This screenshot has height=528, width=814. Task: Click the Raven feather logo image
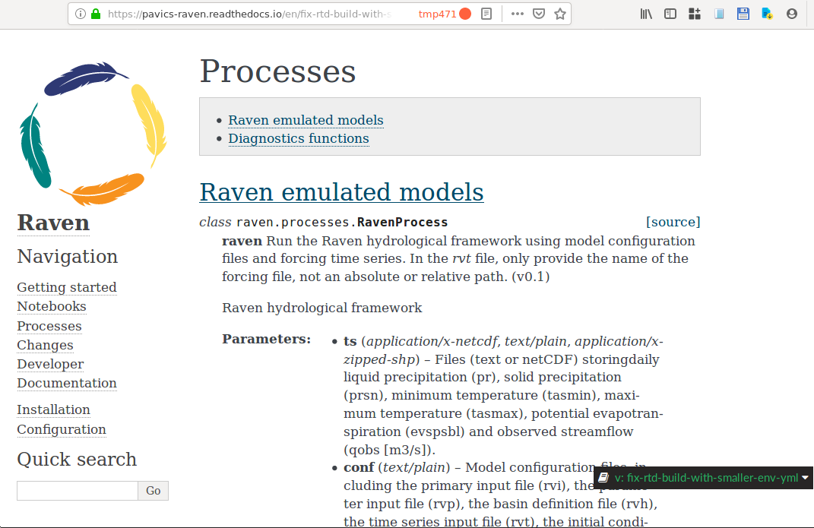93,134
